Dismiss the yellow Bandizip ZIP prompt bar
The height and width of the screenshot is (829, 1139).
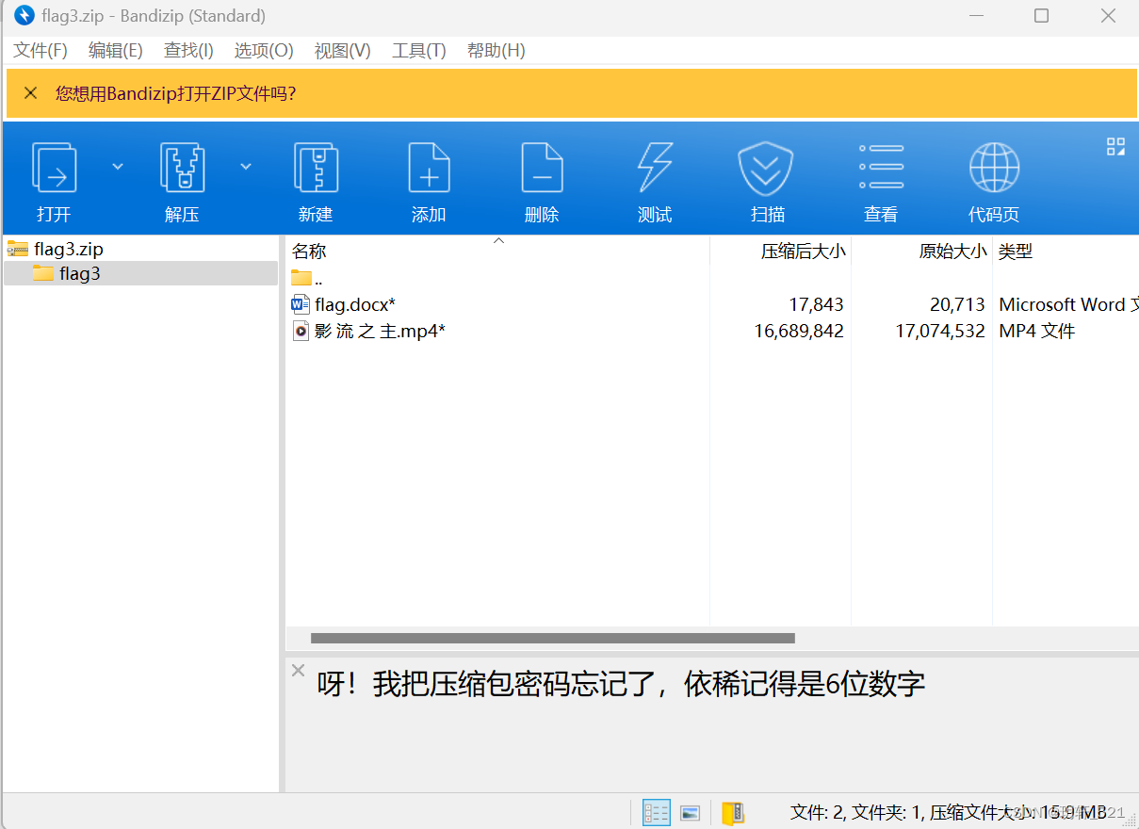click(30, 93)
